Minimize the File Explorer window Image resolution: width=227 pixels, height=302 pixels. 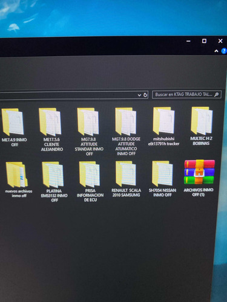click(188, 41)
